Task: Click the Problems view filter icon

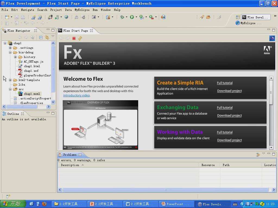Action: point(258,155)
